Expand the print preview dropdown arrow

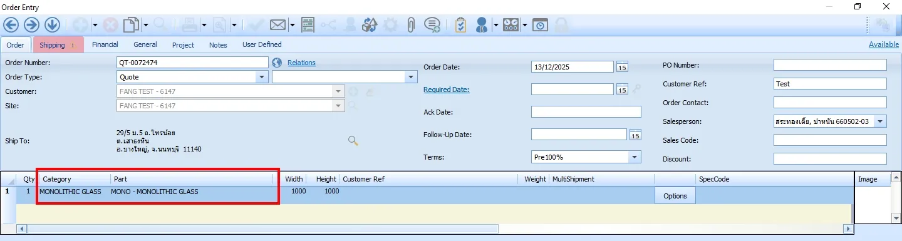234,25
